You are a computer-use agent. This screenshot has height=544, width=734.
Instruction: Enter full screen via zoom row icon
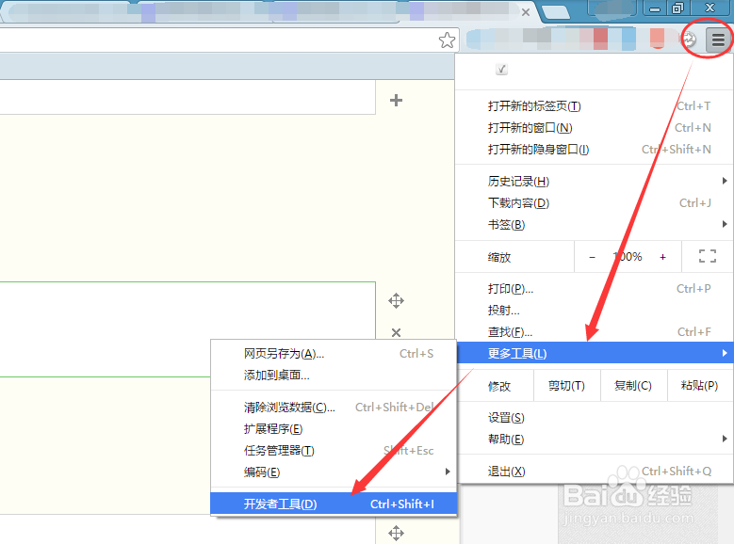[x=708, y=256]
